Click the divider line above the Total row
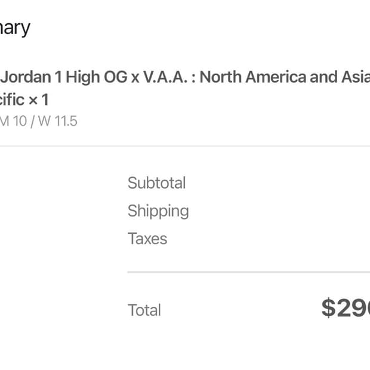The image size is (370, 370). click(248, 272)
